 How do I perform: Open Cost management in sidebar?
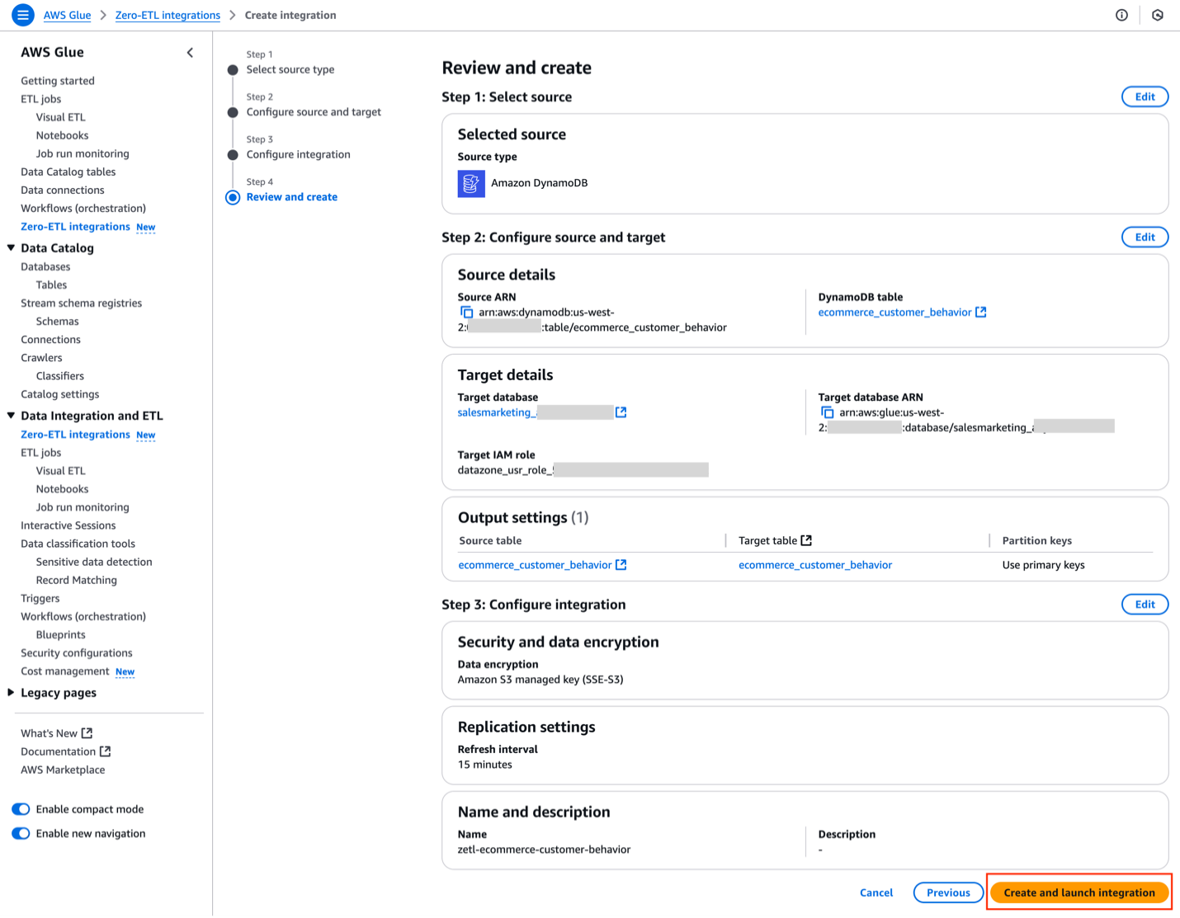point(65,671)
